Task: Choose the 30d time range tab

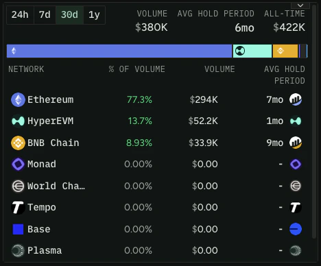Action: point(69,15)
